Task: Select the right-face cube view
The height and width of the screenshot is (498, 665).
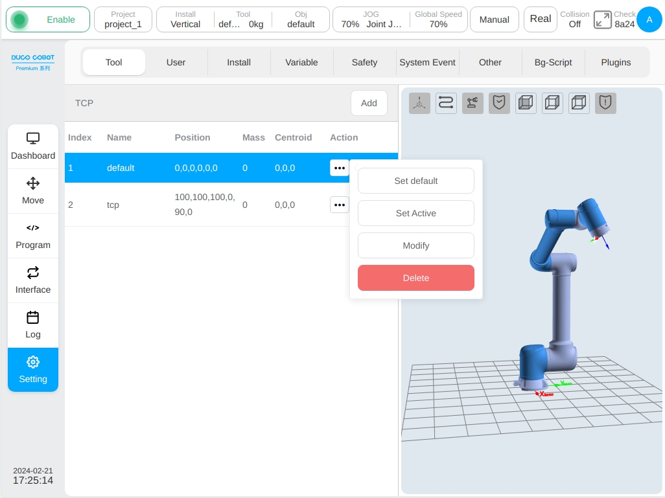Action: click(552, 103)
